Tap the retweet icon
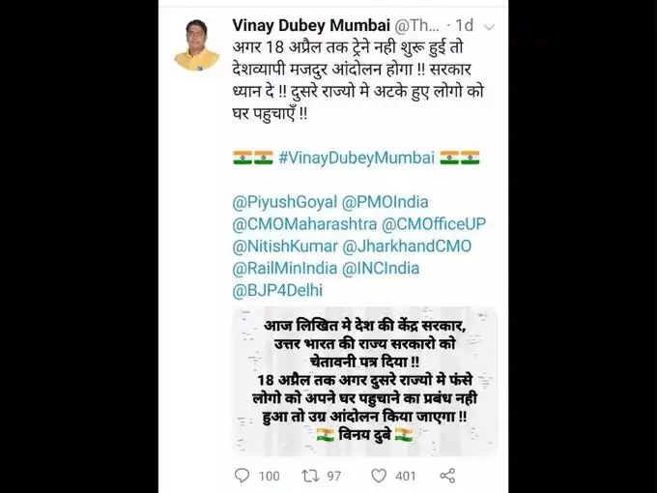This screenshot has width=657, height=493. [x=311, y=476]
